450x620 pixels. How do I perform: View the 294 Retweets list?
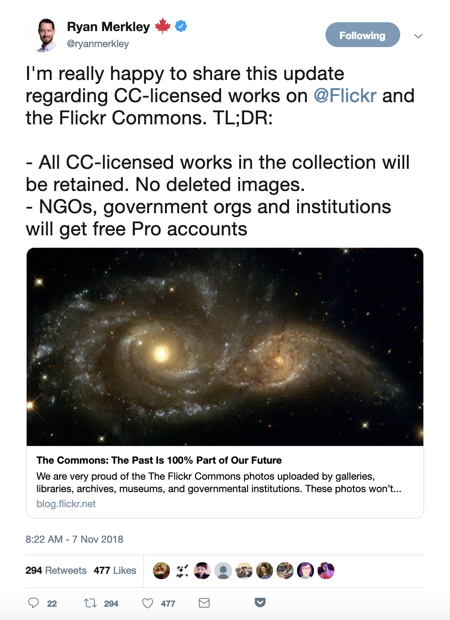[56, 570]
